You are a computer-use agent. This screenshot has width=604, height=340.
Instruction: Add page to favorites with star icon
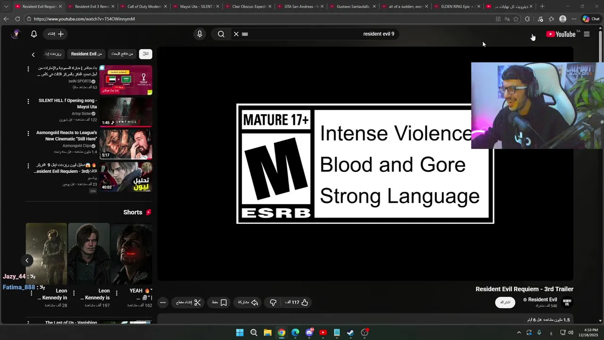(x=516, y=19)
